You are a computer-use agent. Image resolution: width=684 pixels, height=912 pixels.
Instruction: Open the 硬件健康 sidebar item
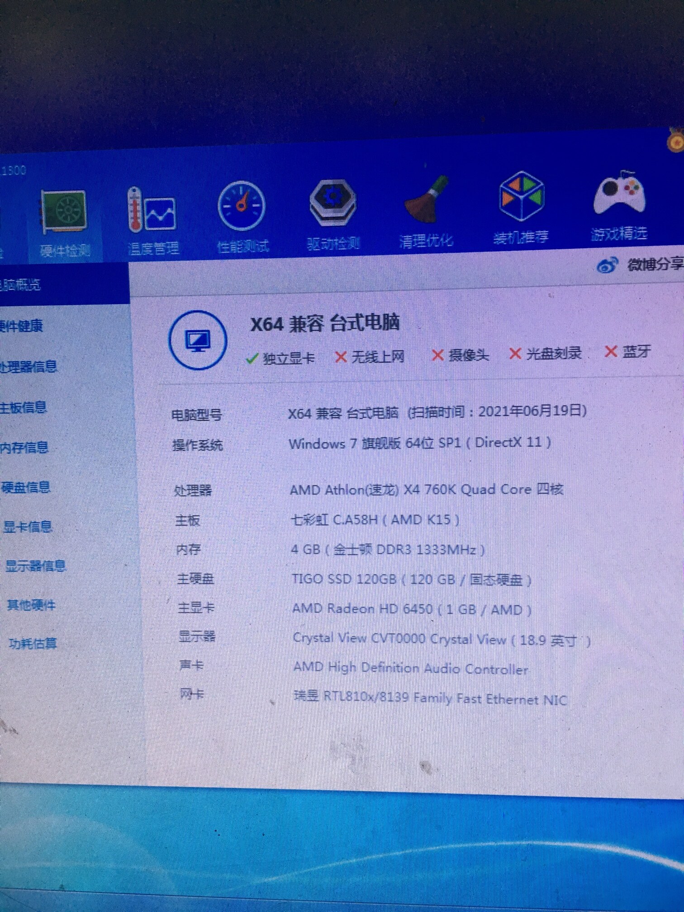22,326
